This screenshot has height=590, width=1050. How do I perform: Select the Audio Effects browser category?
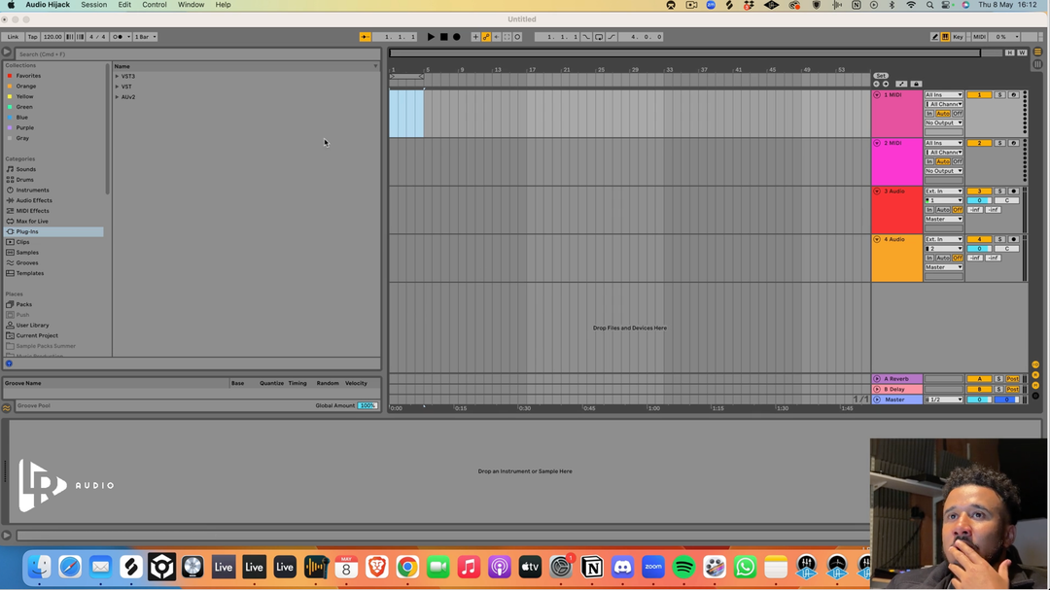(x=34, y=200)
